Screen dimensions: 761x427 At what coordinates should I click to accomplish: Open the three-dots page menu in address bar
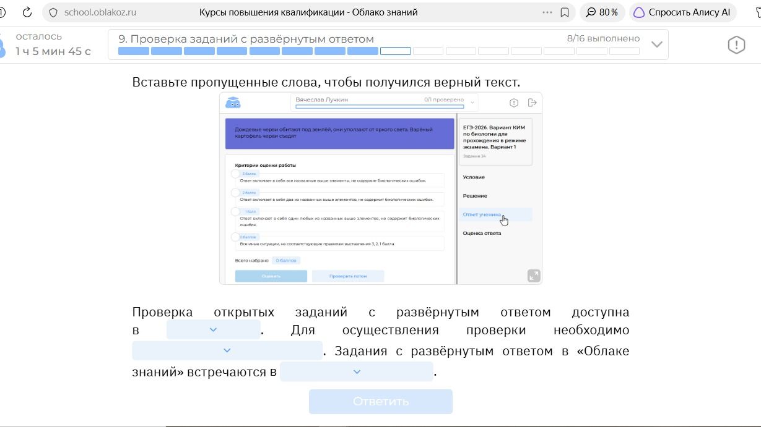(x=547, y=12)
